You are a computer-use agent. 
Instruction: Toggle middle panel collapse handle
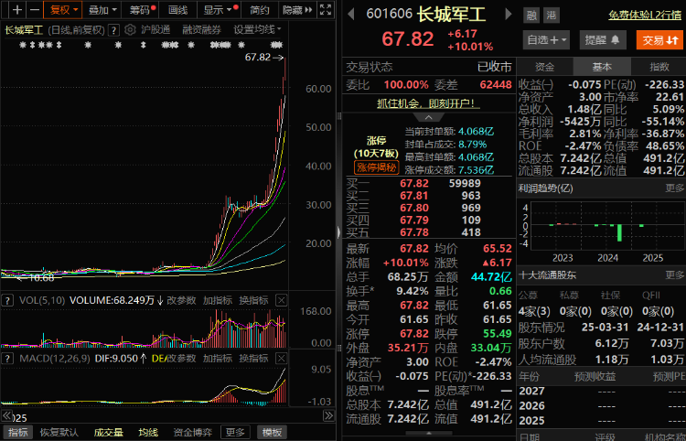(x=338, y=231)
